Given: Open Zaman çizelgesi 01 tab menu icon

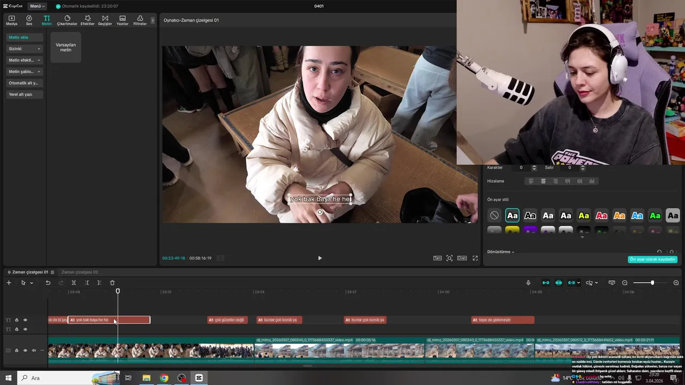Looking at the screenshot, I should pyautogui.click(x=52, y=272).
